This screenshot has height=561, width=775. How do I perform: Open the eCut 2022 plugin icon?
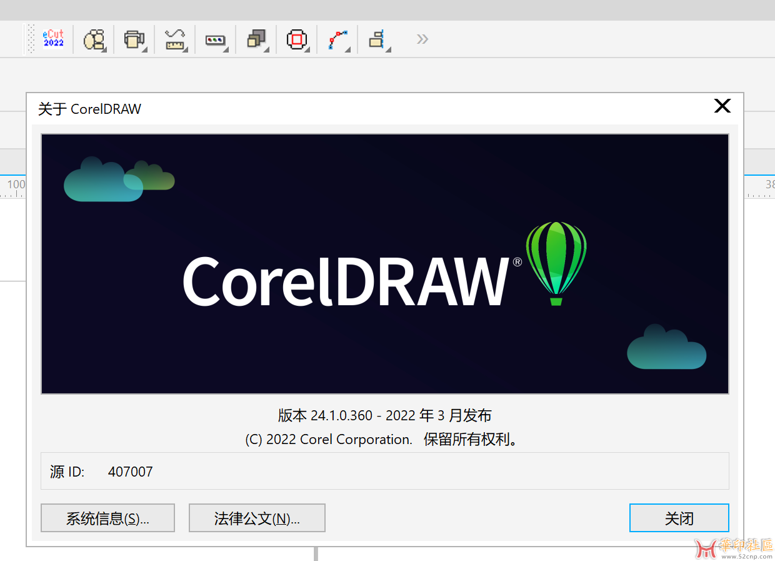tap(54, 39)
